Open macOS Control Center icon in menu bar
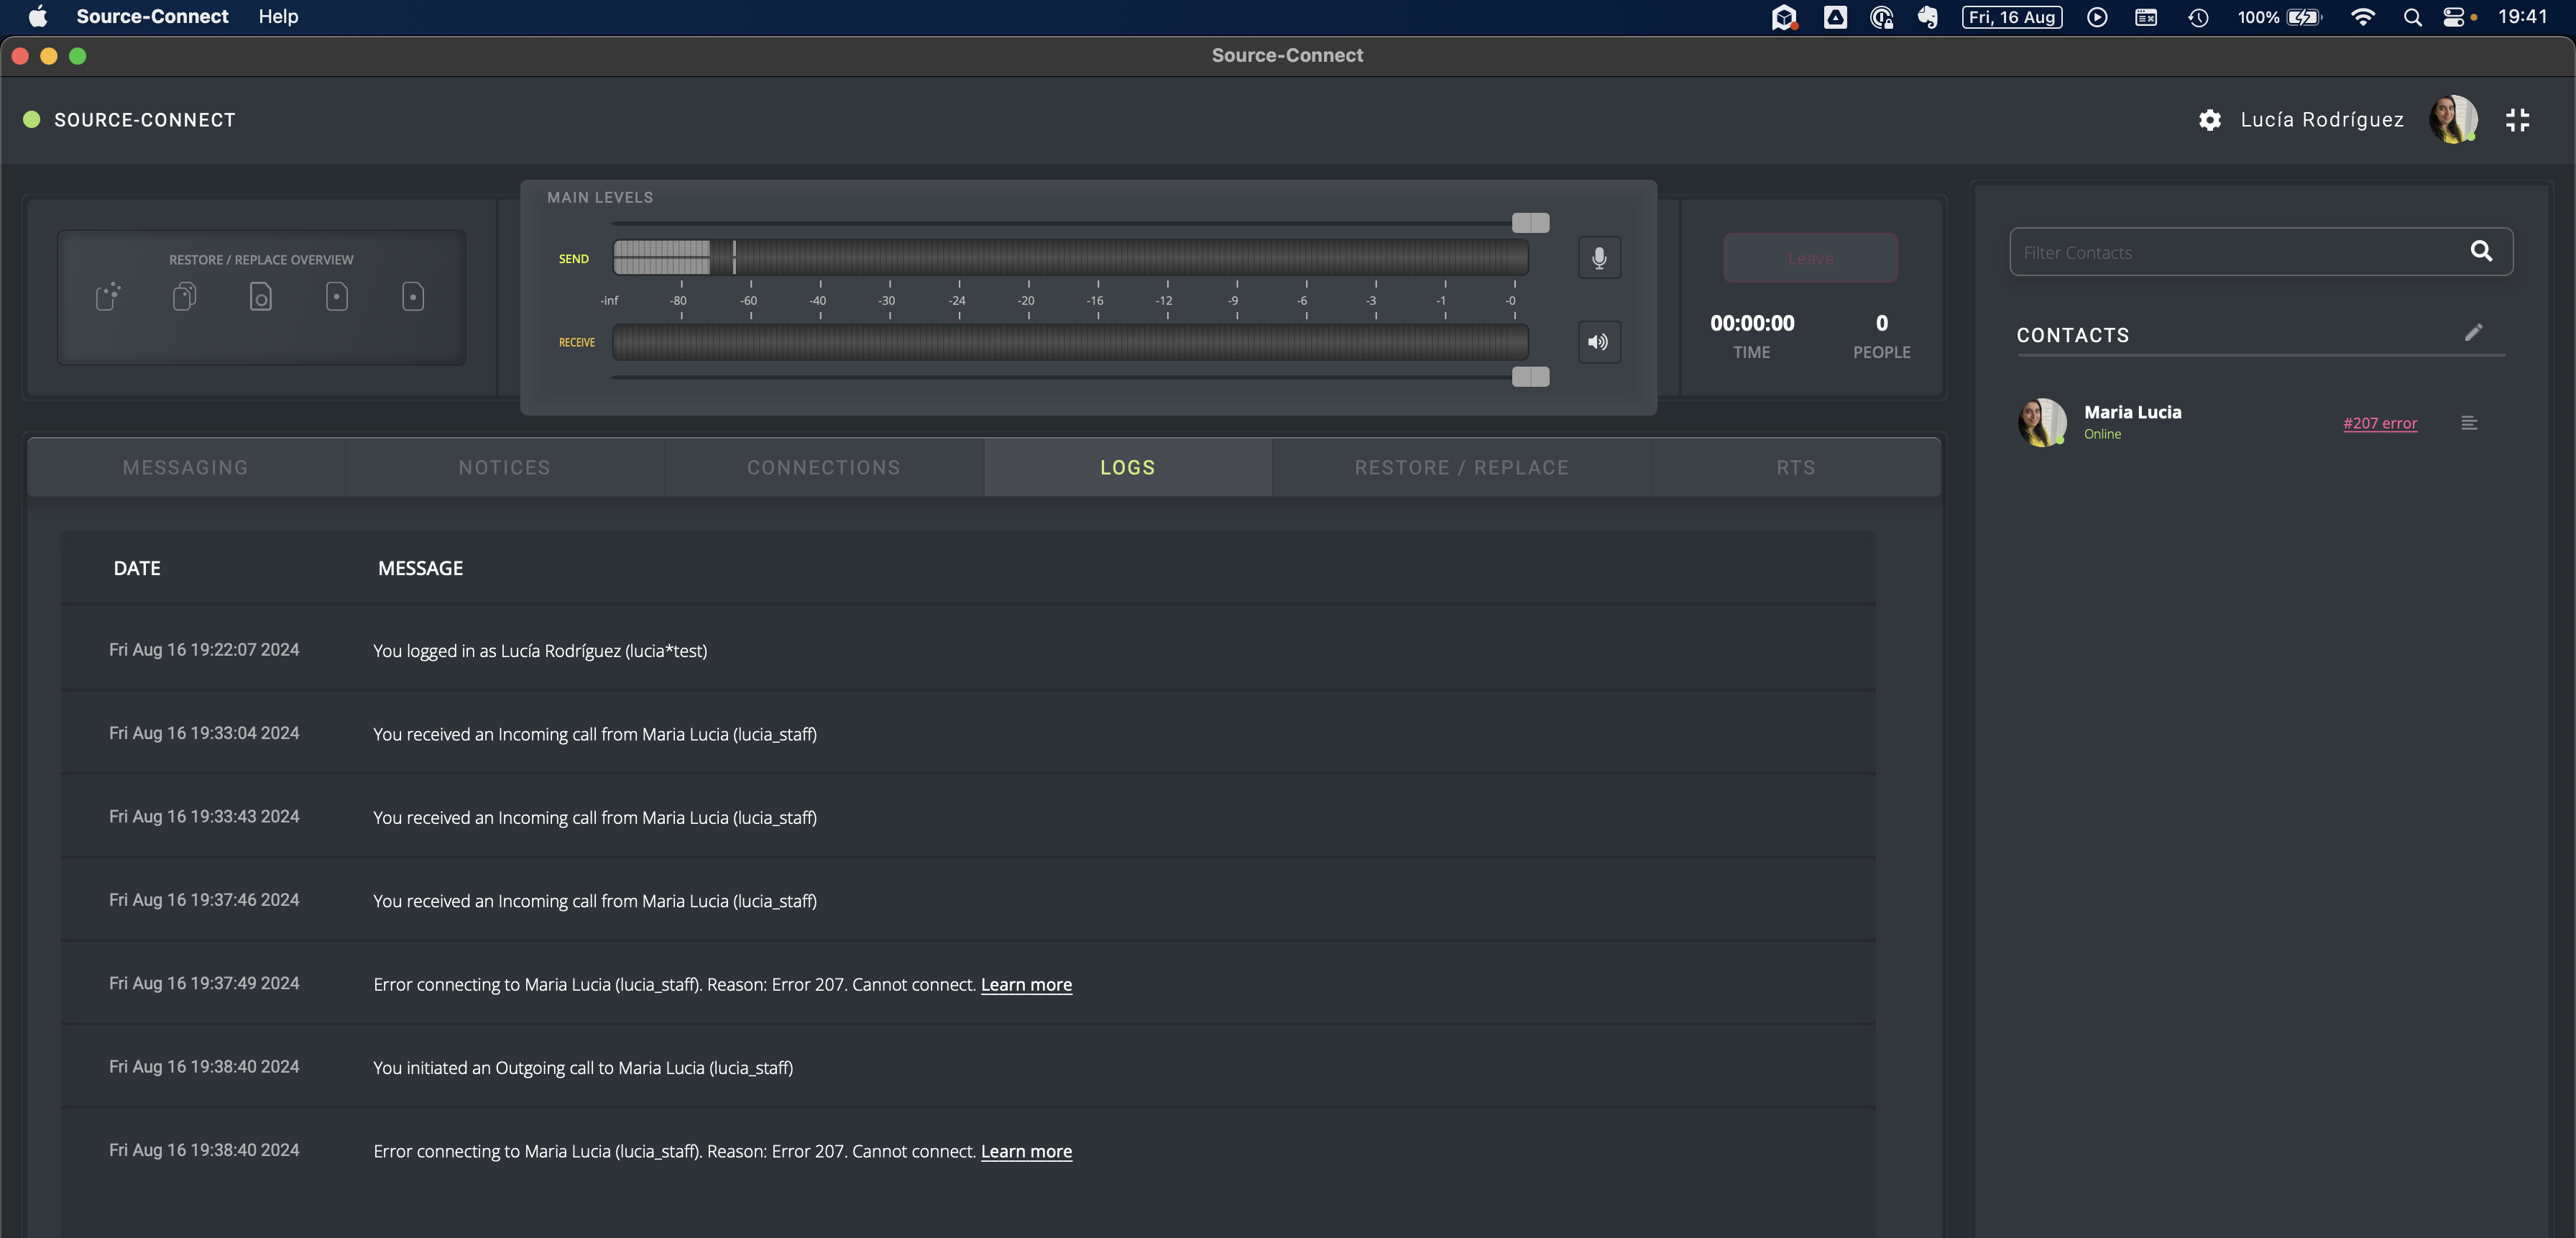This screenshot has width=2576, height=1238. click(x=2453, y=17)
